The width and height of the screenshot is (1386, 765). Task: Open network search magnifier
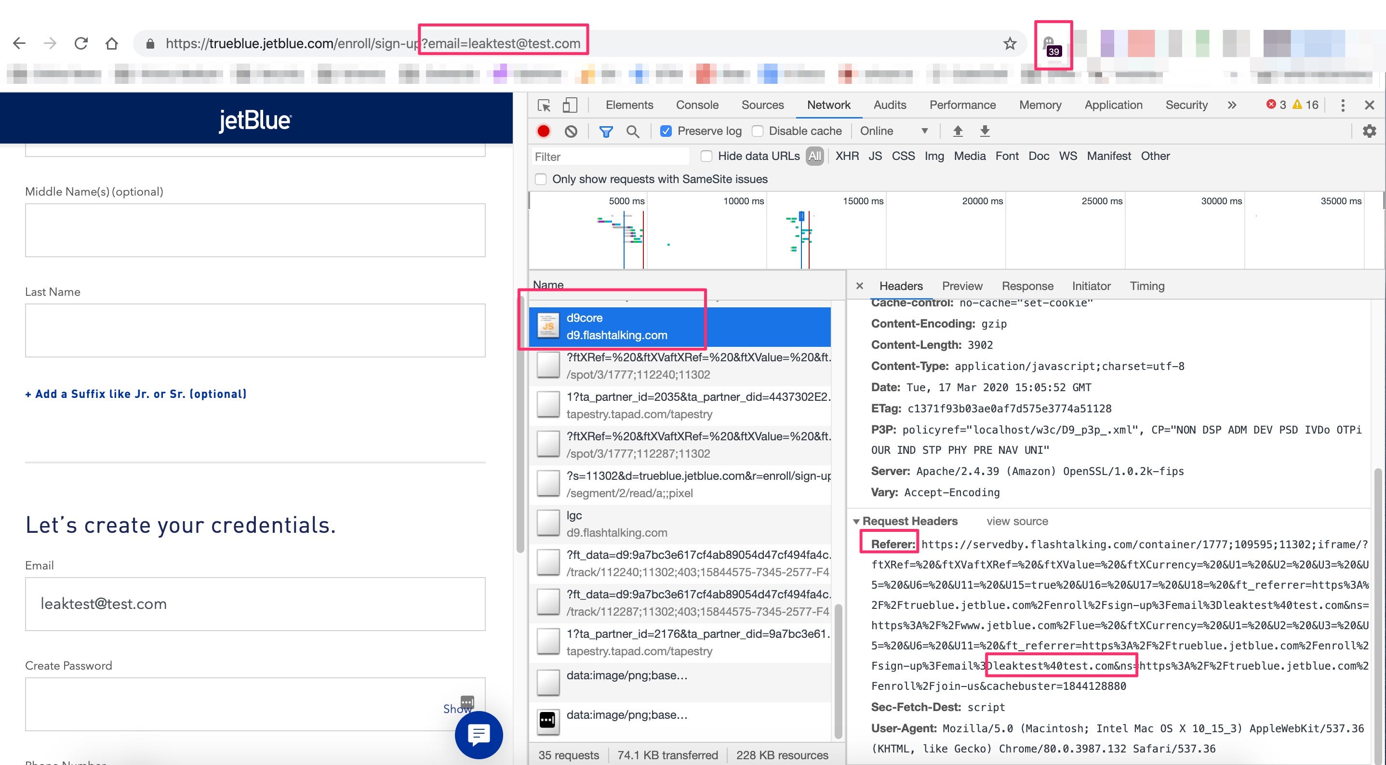coord(633,131)
